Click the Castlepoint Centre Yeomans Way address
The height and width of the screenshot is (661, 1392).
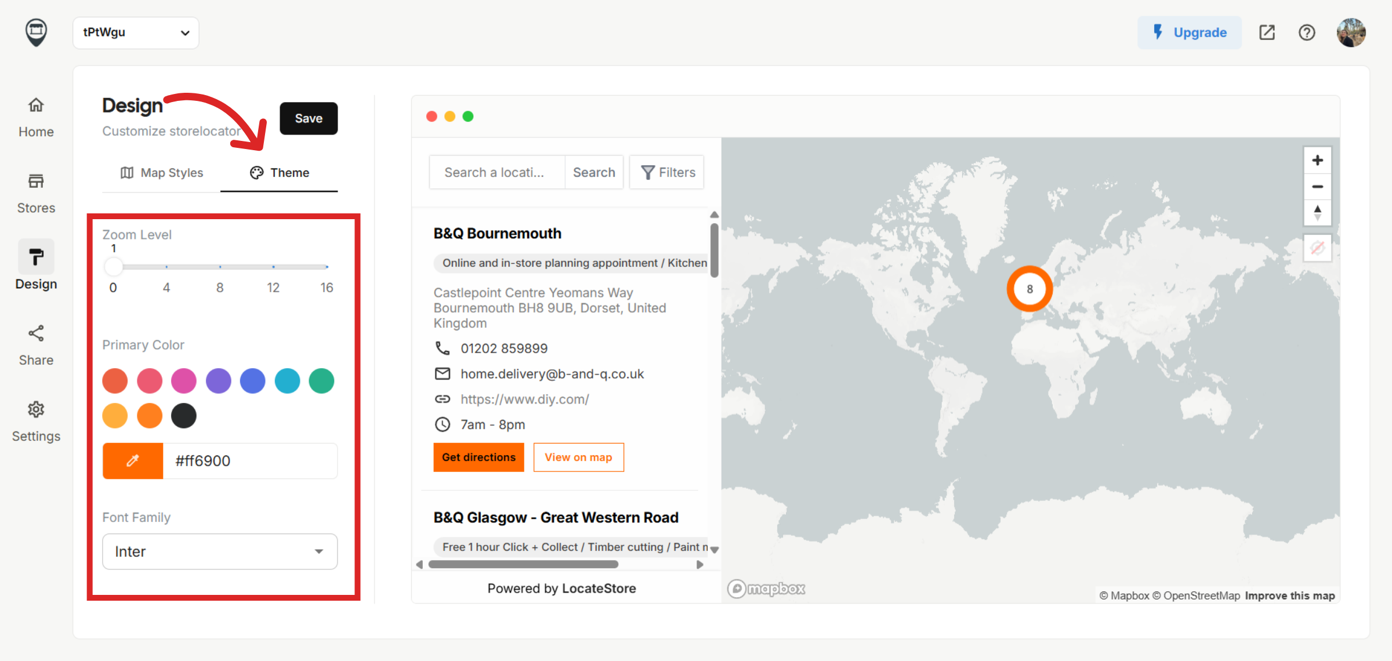(550, 308)
